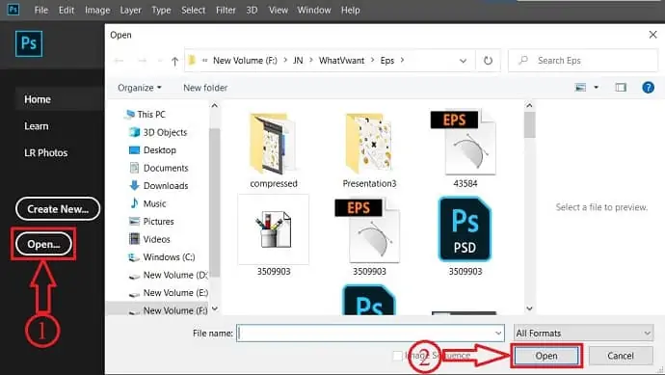Click the File name input field
The image size is (665, 375).
click(370, 333)
